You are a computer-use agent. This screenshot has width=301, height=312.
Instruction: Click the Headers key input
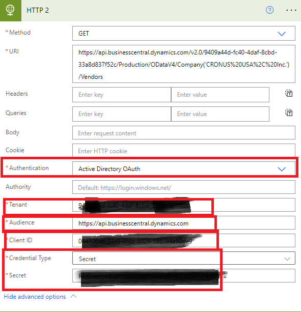coord(122,95)
